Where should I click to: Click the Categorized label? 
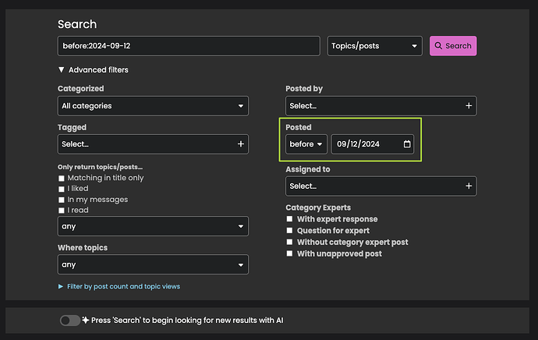coord(80,89)
